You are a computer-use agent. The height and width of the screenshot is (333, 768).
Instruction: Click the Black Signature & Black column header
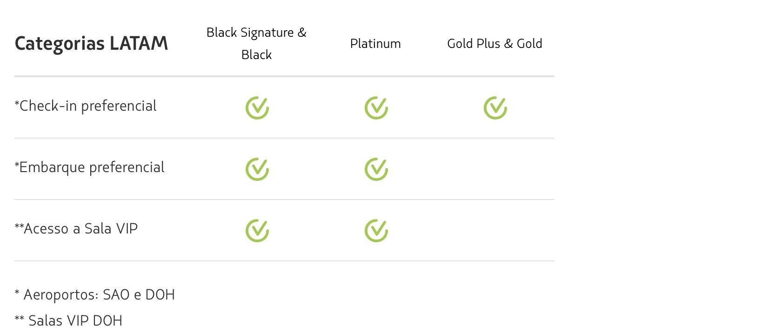[x=256, y=43]
